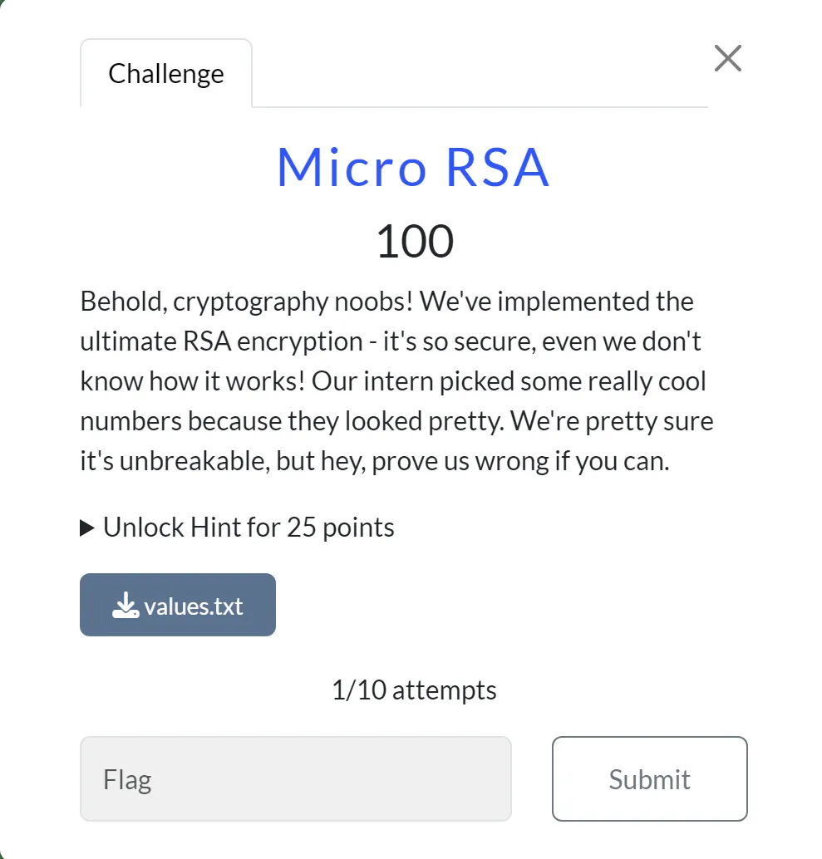Click the "prove us wrong if you can" line

tap(521, 462)
